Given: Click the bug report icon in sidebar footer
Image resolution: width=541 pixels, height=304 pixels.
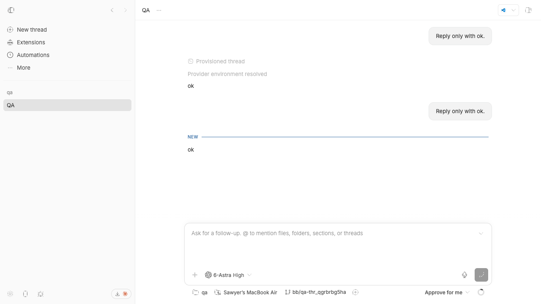Looking at the screenshot, I should coord(41,294).
